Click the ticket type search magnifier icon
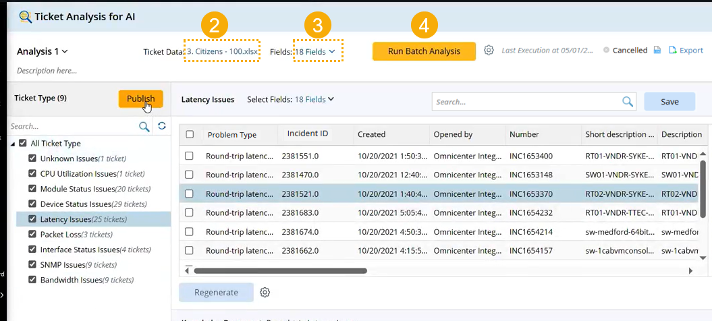Screen dimensions: 712x321 [x=144, y=126]
